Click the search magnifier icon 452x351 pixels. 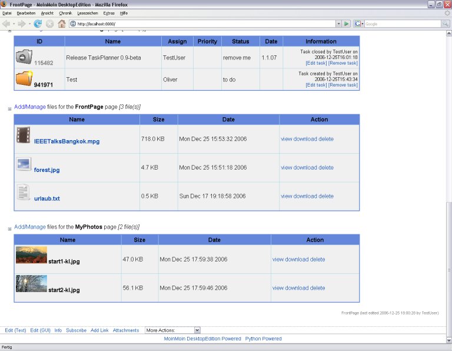pos(445,24)
